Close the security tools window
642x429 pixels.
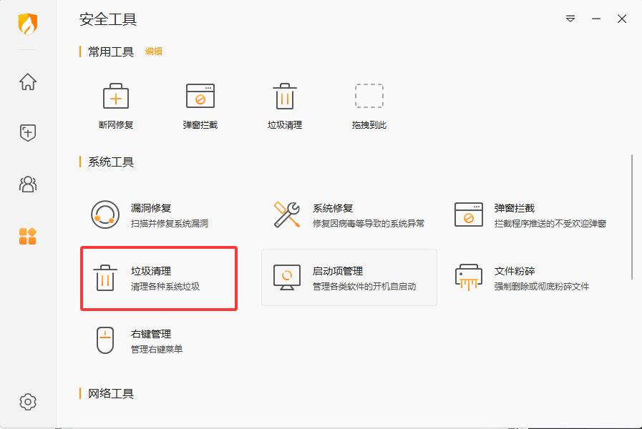click(x=622, y=19)
